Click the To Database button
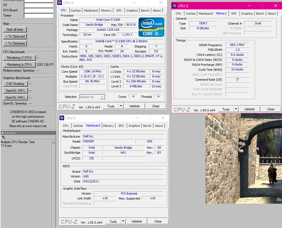282x228 pixels. coord(15,43)
